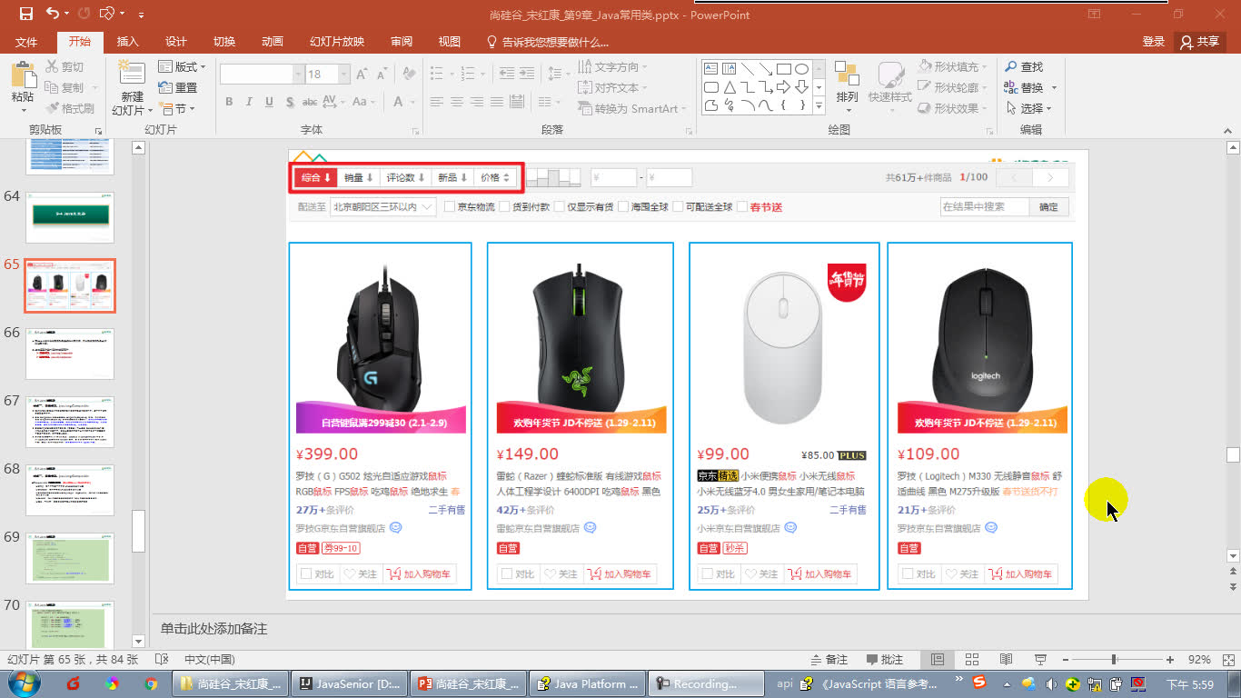The height and width of the screenshot is (698, 1241).
Task: Click the Find (查找) button
Action: click(x=1024, y=67)
